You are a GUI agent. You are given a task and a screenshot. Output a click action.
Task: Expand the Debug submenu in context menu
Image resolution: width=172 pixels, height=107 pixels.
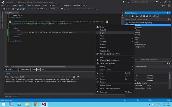coord(115,66)
